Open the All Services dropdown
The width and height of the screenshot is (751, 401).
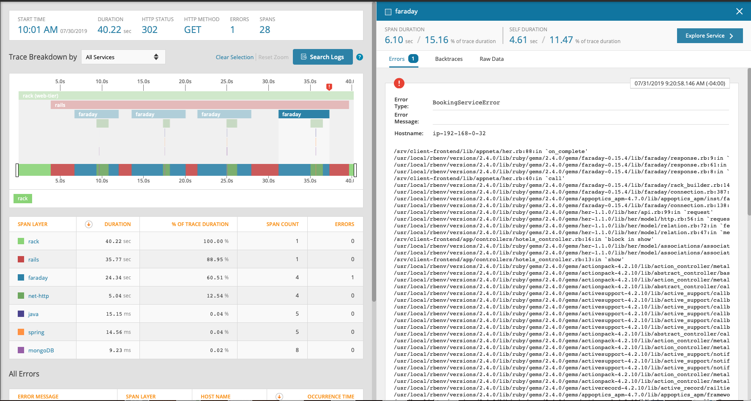click(123, 57)
